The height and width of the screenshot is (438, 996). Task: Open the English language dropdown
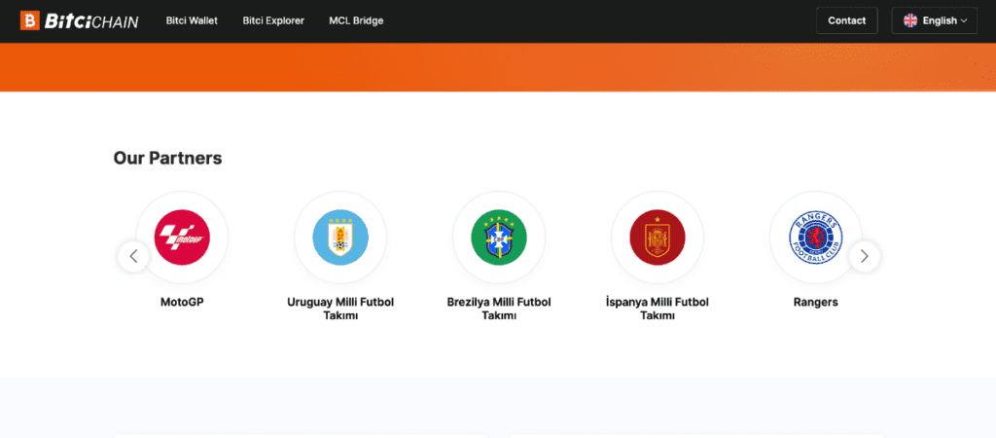pos(935,20)
